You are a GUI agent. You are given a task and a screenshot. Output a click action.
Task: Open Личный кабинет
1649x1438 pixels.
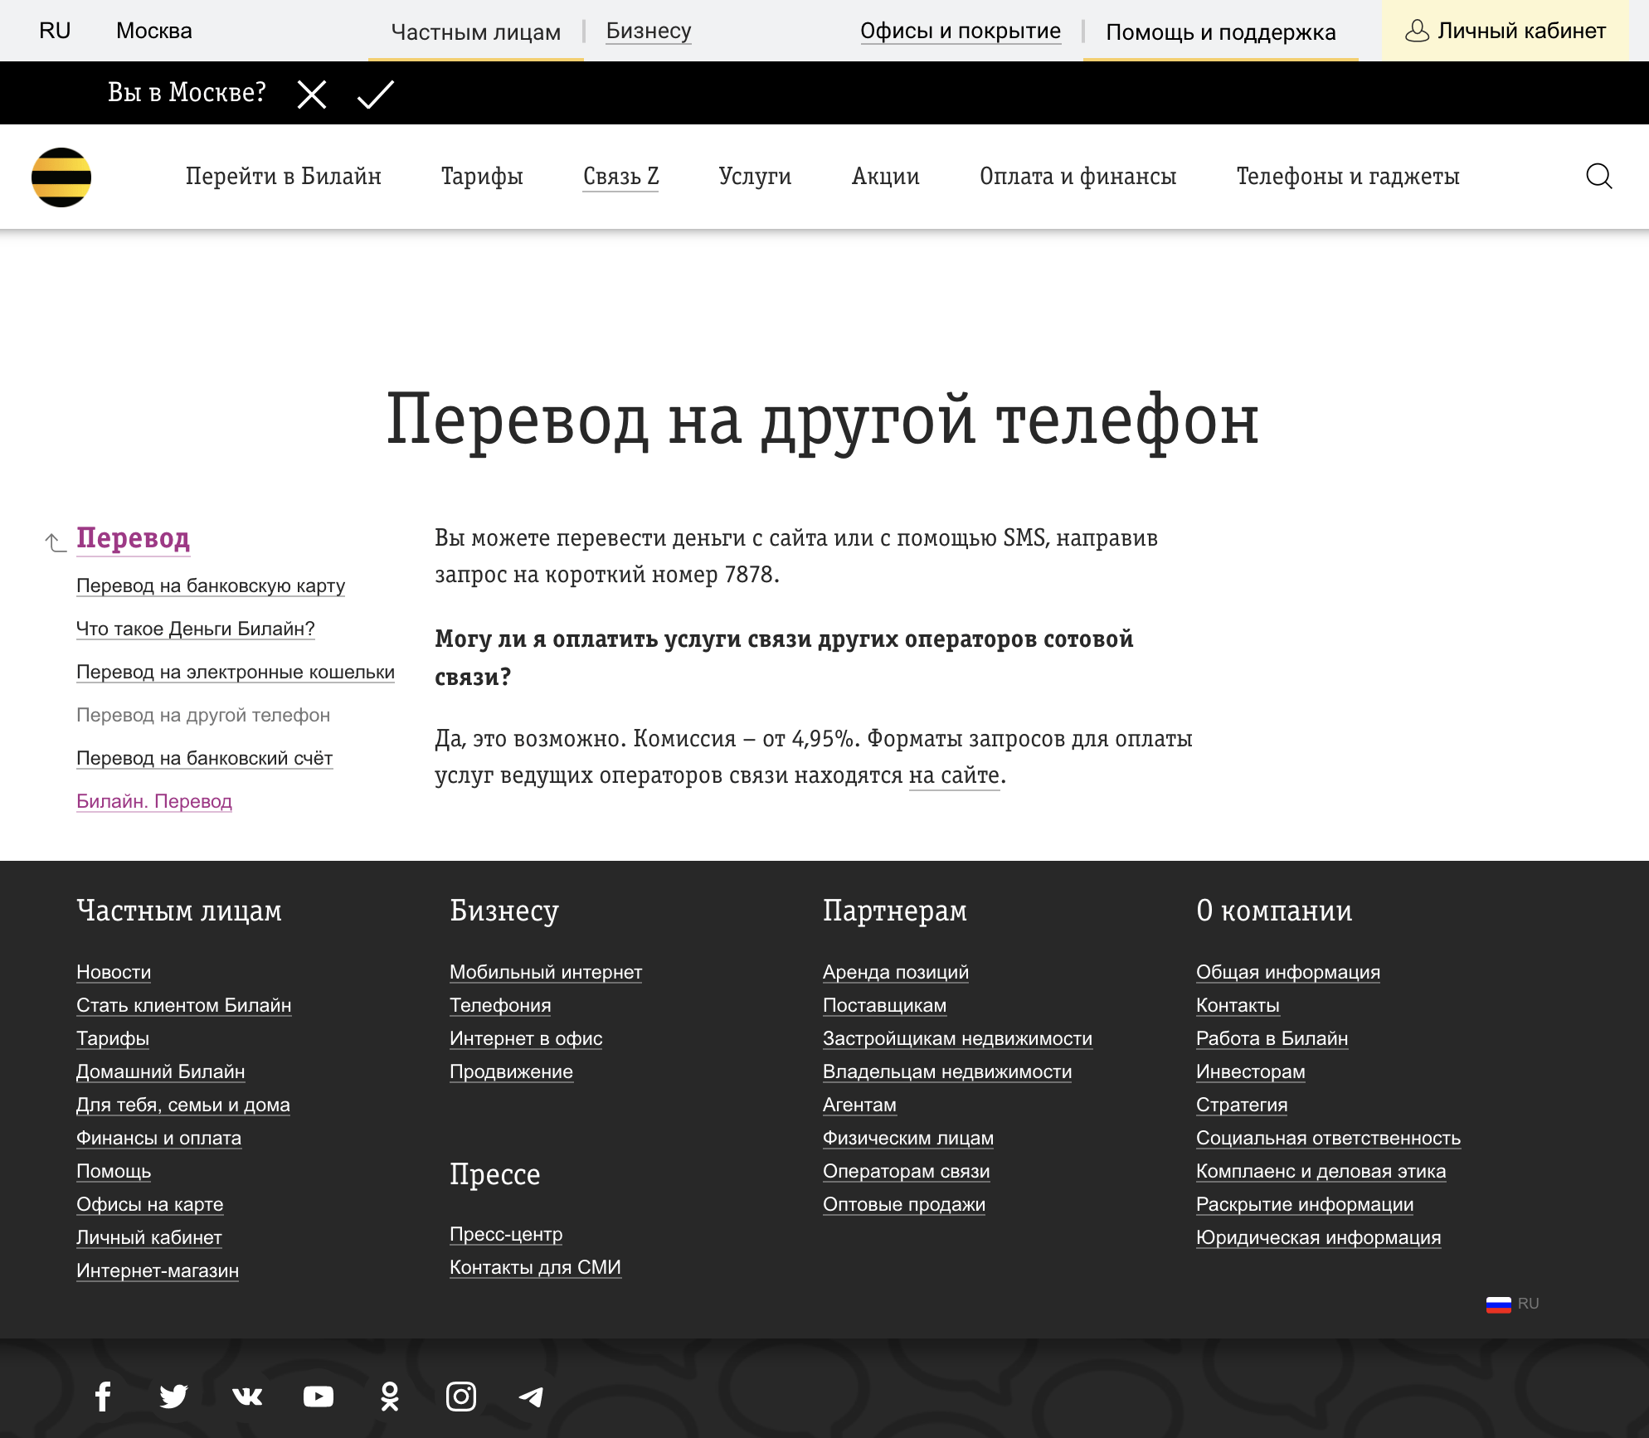coord(1520,32)
